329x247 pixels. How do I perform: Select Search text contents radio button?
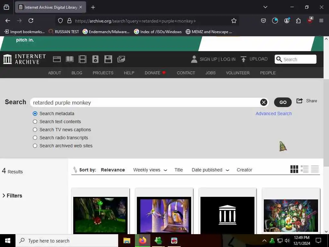(35, 122)
